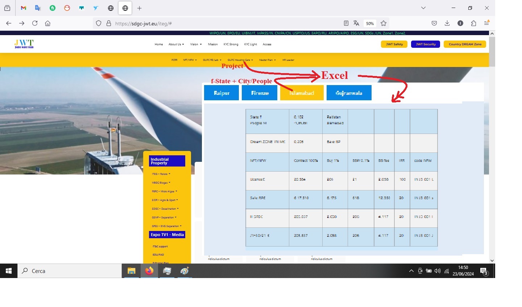This screenshot has height=307, width=522.
Task: Open File Explorer from the taskbar
Action: point(131,271)
